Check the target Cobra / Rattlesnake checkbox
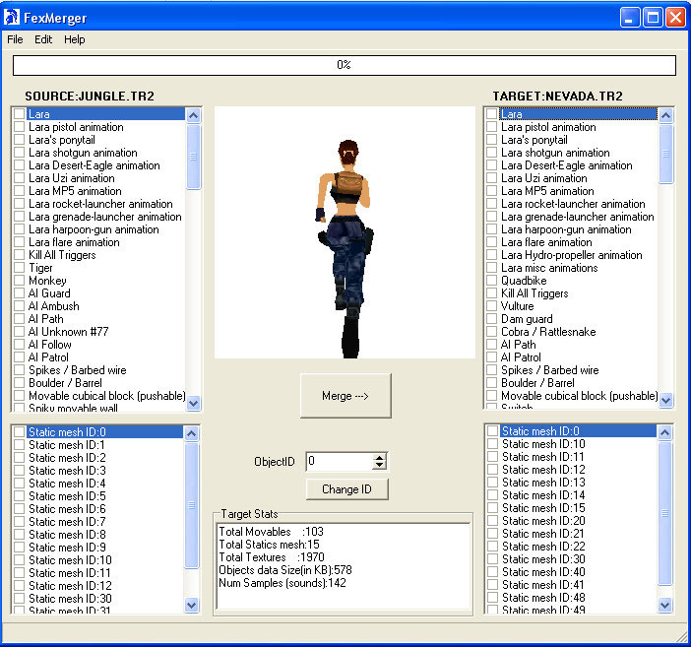The width and height of the screenshot is (691, 647). [x=492, y=332]
